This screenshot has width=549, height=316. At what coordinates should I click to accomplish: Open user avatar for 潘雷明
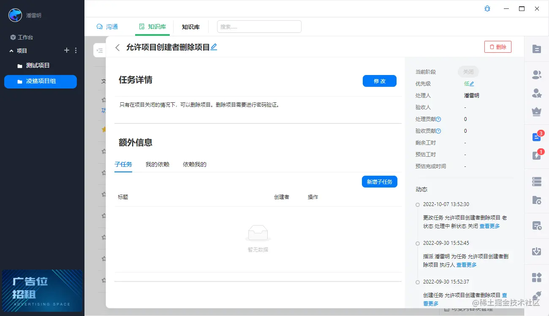click(x=15, y=15)
